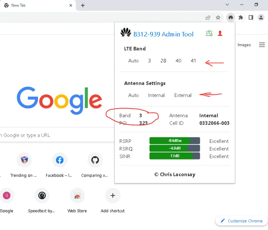Click the RSRP Excellent rating text
The width and height of the screenshot is (268, 230).
219,141
